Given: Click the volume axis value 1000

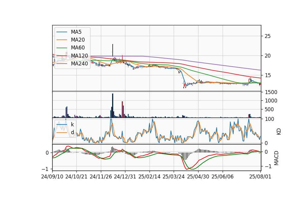Looking at the screenshot, I should (271, 101).
